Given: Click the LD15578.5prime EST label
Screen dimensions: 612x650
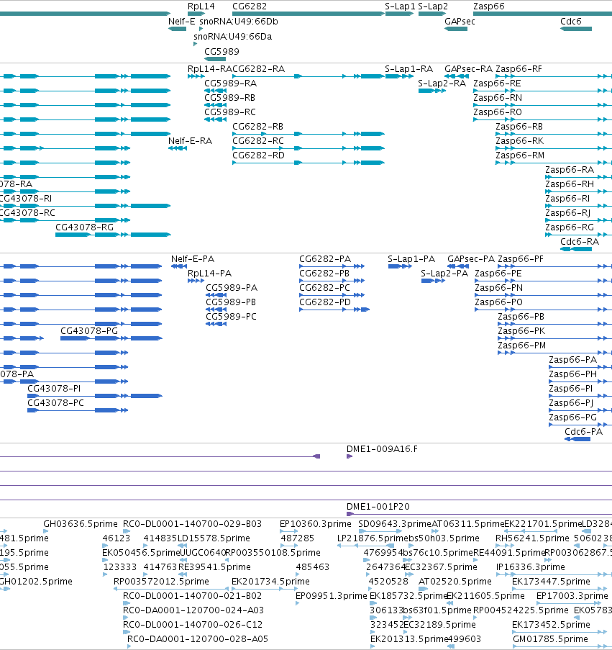Looking at the screenshot, I should 214,538.
